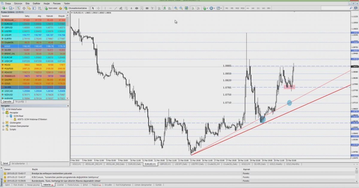
Task: Select the cursor arrow tool
Action: pos(93,8)
